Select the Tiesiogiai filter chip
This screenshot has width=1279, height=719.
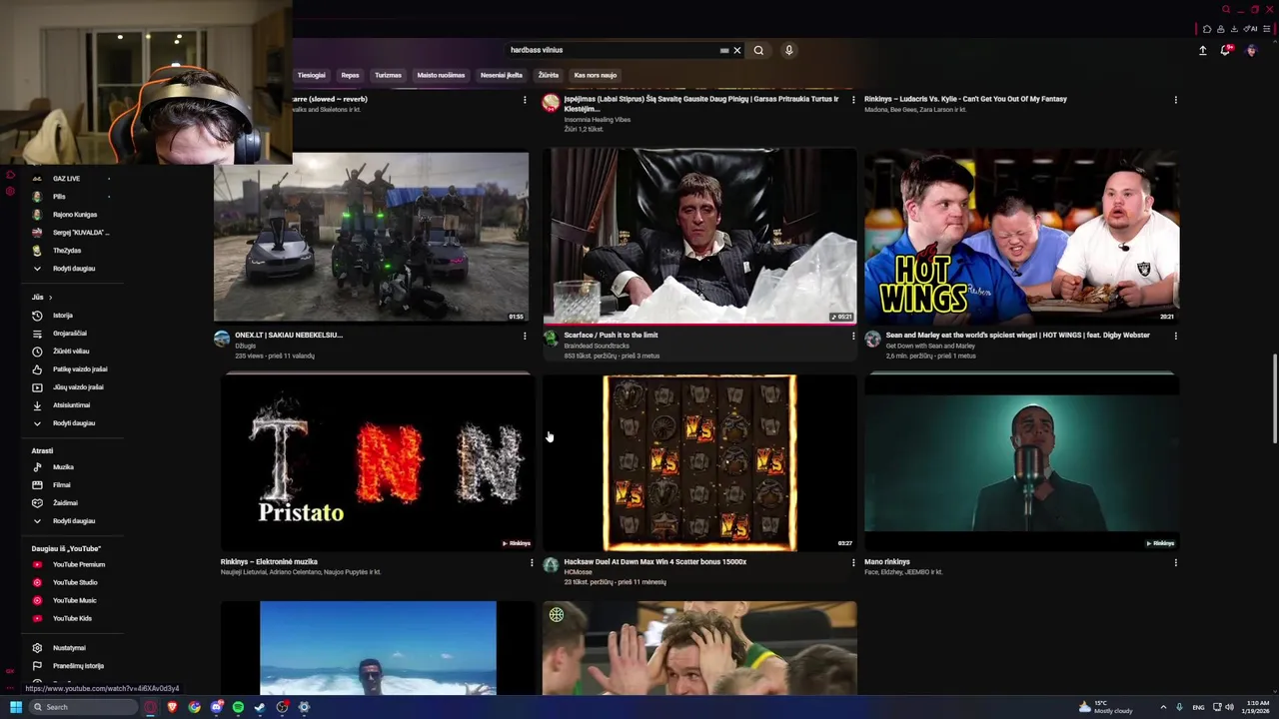(311, 75)
